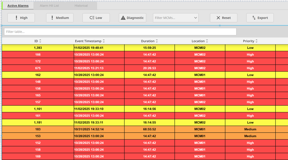Click the exclamation icon on the Medium button
This screenshot has width=288, height=160.
[x=52, y=18]
